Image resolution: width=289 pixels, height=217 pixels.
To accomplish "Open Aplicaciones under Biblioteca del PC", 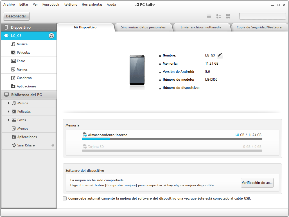I will 29,137.
